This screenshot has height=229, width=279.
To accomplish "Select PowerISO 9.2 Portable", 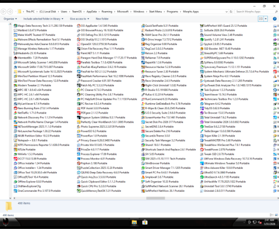I will 92,131.
